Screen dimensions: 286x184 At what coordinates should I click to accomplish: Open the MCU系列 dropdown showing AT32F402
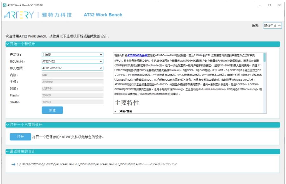click(72, 61)
